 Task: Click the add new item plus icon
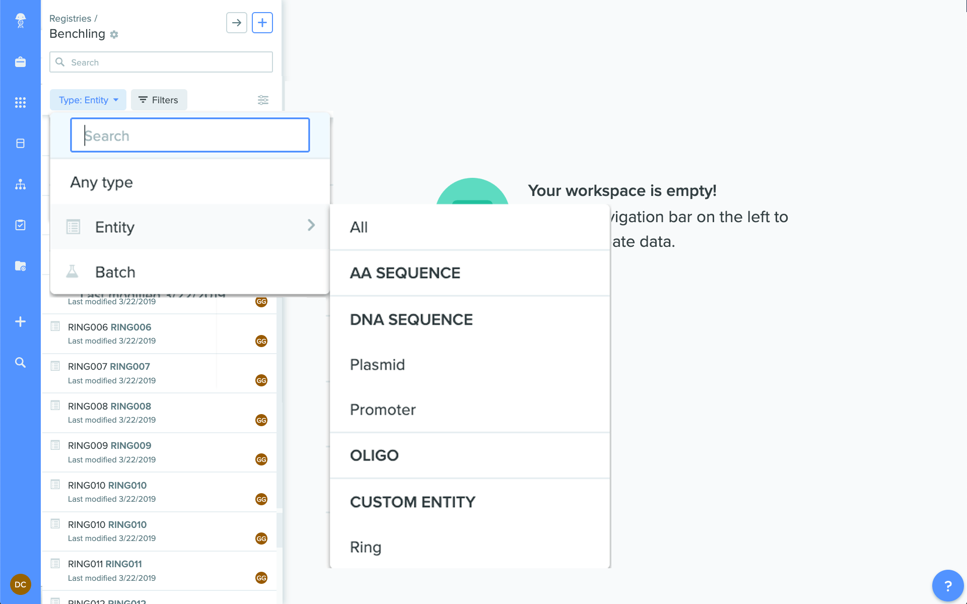262,22
